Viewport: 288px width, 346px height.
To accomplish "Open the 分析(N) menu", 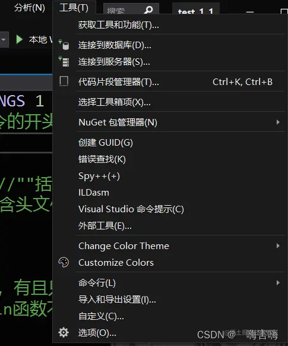I will [x=30, y=8].
